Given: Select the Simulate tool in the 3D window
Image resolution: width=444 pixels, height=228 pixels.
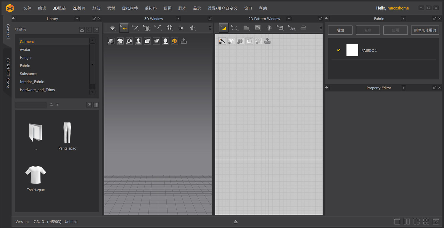Looking at the screenshot, I should pyautogui.click(x=112, y=28).
